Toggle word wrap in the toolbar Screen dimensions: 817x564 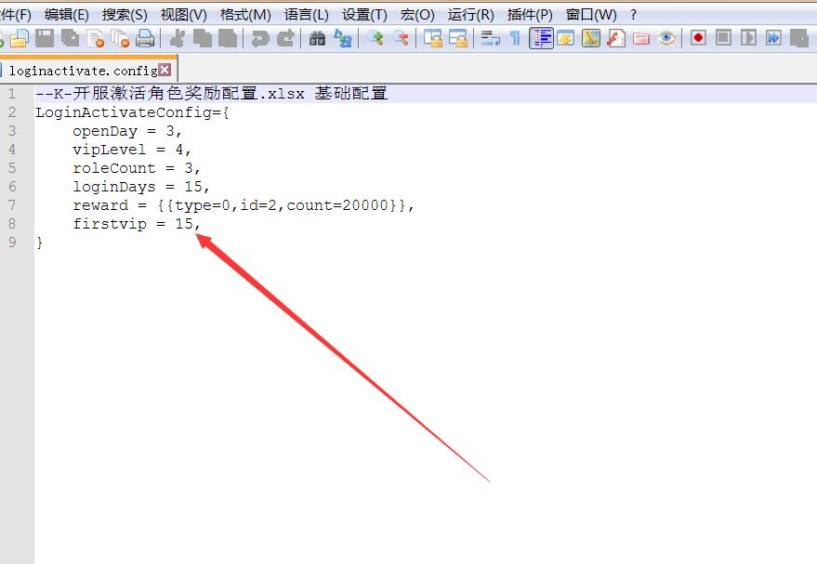click(x=490, y=38)
